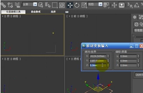The width and height of the screenshot is (143, 93).
Task: Open the 选择 ribbon tab
Action: click(x=53, y=12)
